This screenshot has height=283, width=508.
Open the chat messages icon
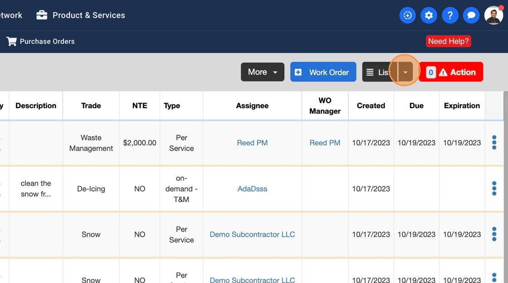471,15
